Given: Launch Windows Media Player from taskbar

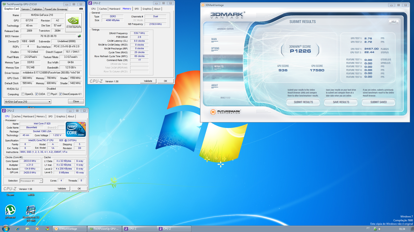Looking at the screenshot, I should point(37,229).
